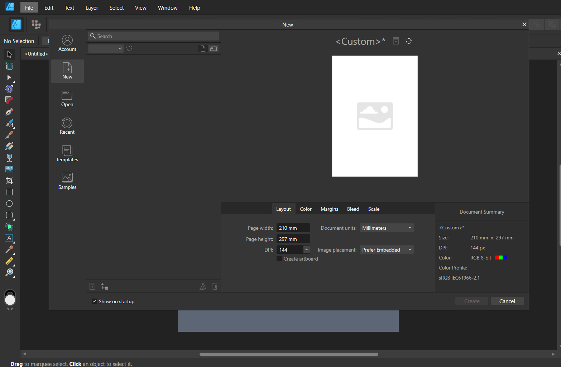Select the Vector Brush tool

pyautogui.click(x=9, y=124)
